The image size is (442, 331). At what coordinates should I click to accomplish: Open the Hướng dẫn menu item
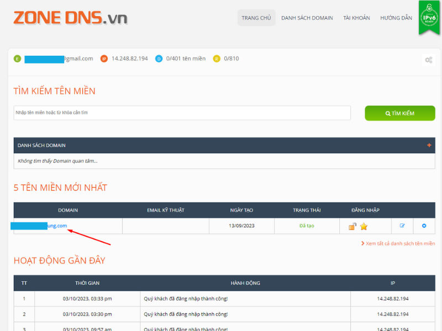(396, 18)
